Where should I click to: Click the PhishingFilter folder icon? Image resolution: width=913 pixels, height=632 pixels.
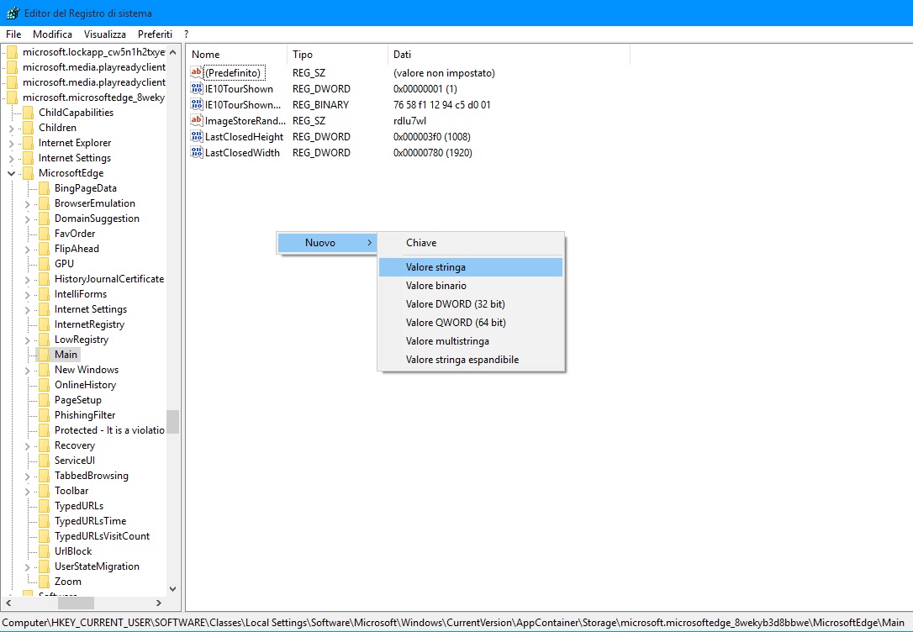[44, 415]
